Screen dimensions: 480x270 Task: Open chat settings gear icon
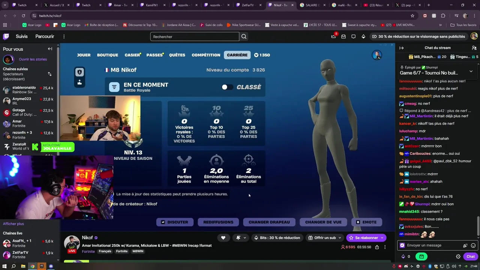coord(458,256)
